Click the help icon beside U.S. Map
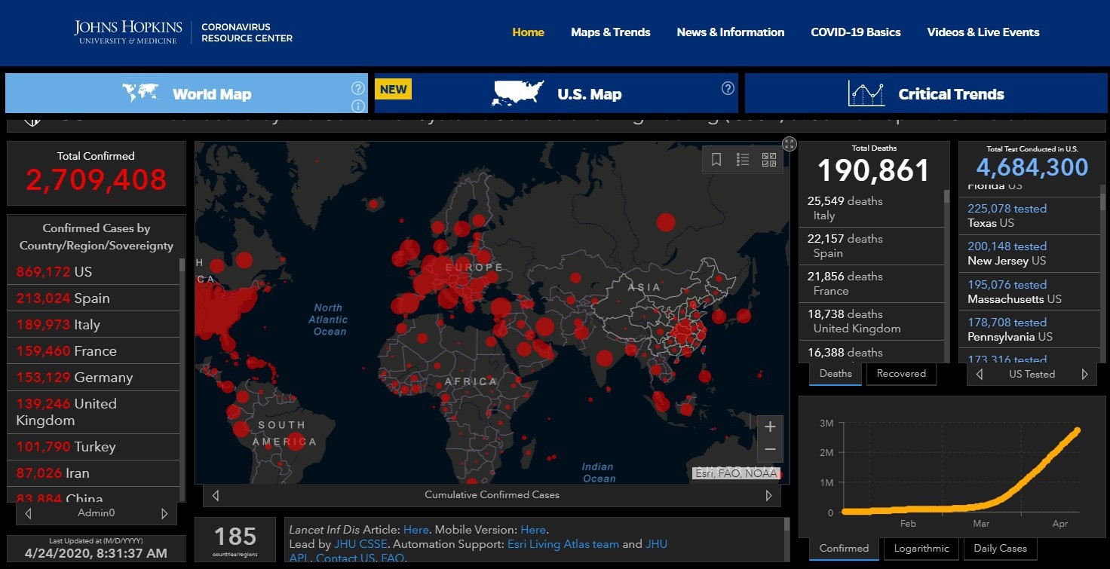 [x=728, y=88]
